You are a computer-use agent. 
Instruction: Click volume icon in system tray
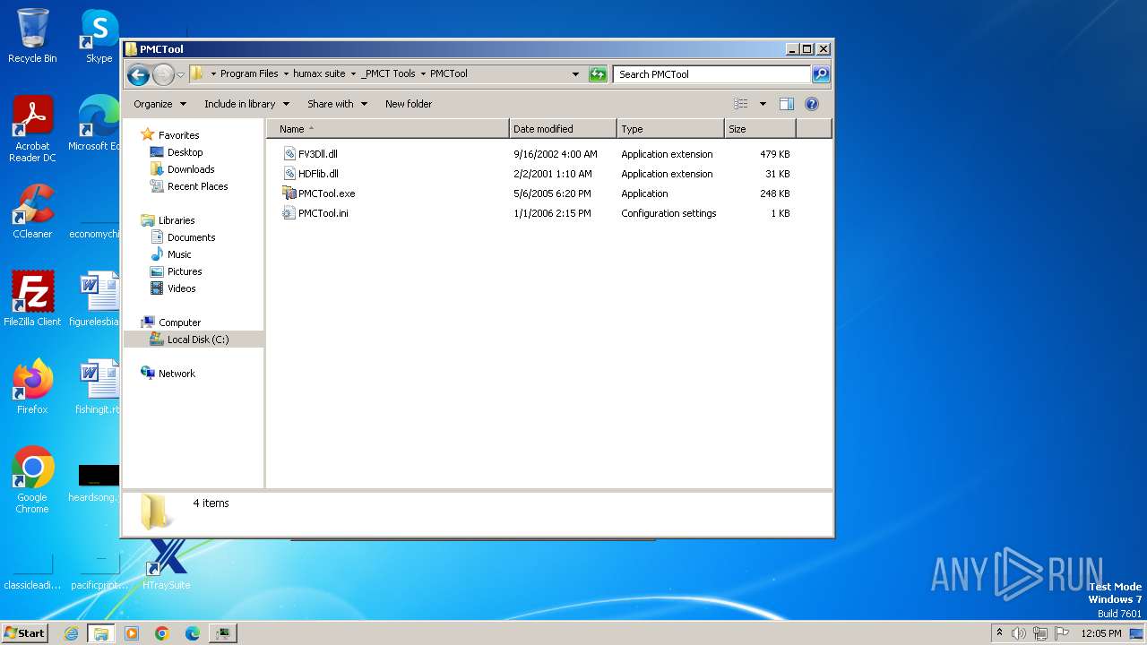(1019, 633)
